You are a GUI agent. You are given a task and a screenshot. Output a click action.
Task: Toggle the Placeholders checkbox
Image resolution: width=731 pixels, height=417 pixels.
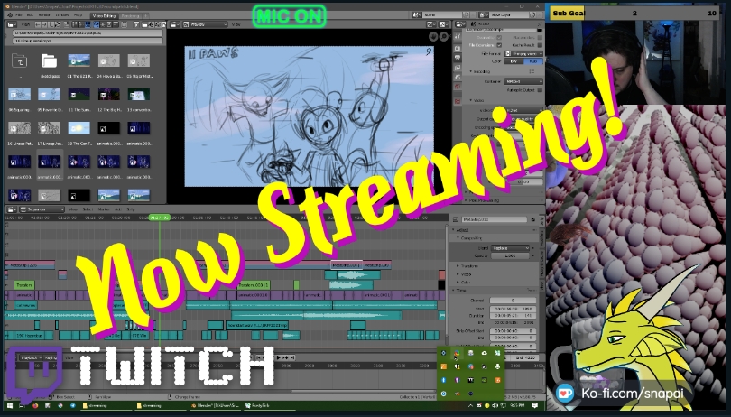(x=540, y=37)
